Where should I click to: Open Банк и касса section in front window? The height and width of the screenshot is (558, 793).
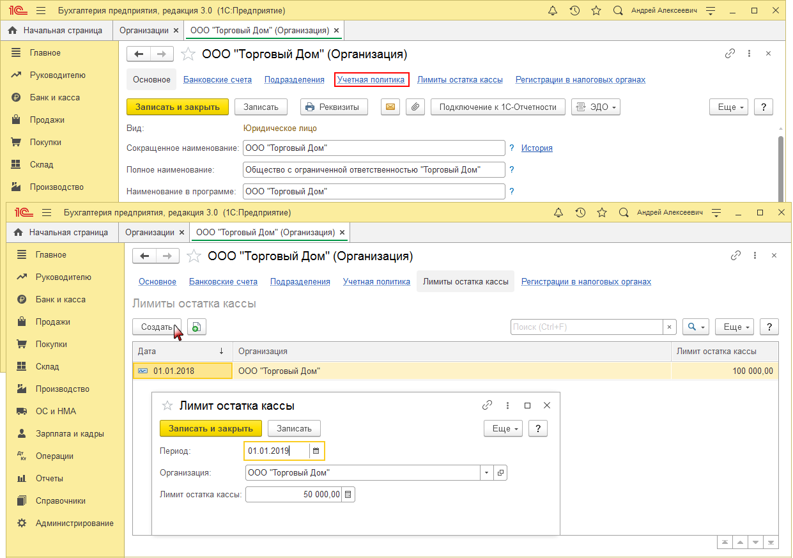61,299
